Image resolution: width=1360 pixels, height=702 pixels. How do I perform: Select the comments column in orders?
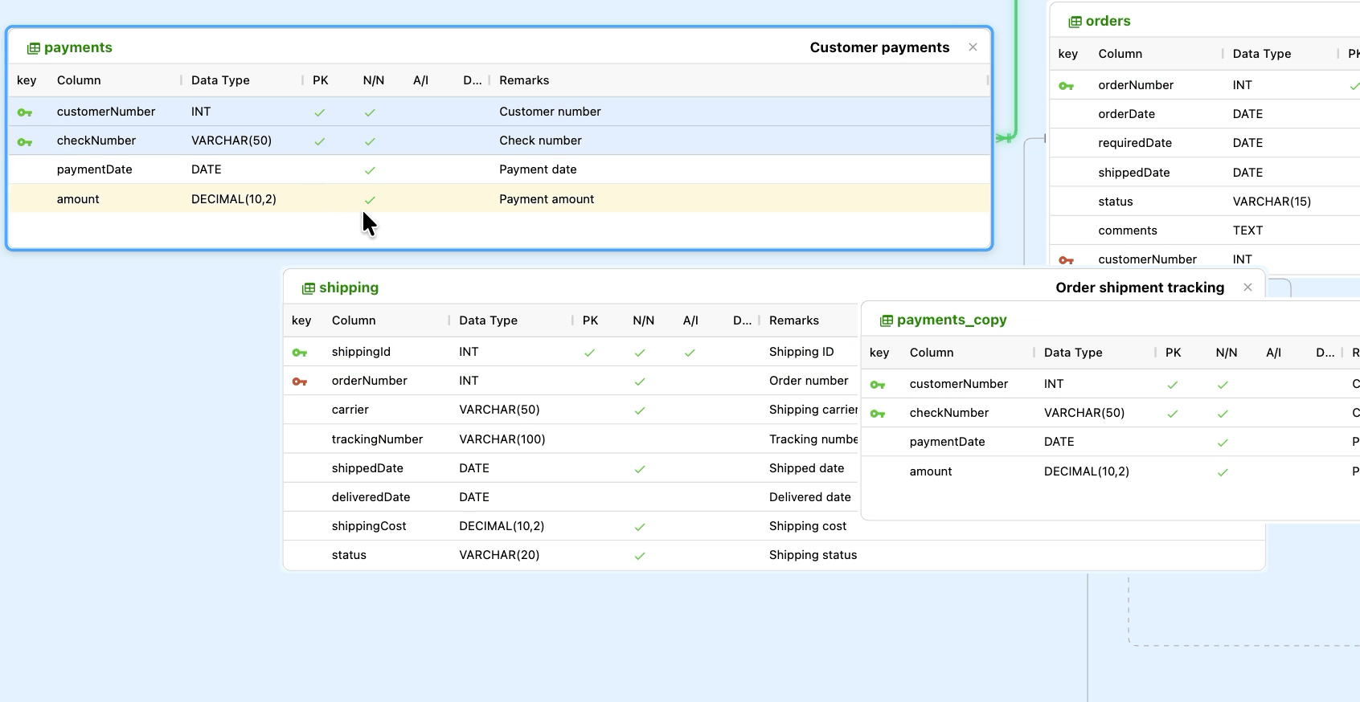pos(1128,231)
